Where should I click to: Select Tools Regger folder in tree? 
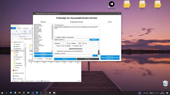click(x=18, y=63)
